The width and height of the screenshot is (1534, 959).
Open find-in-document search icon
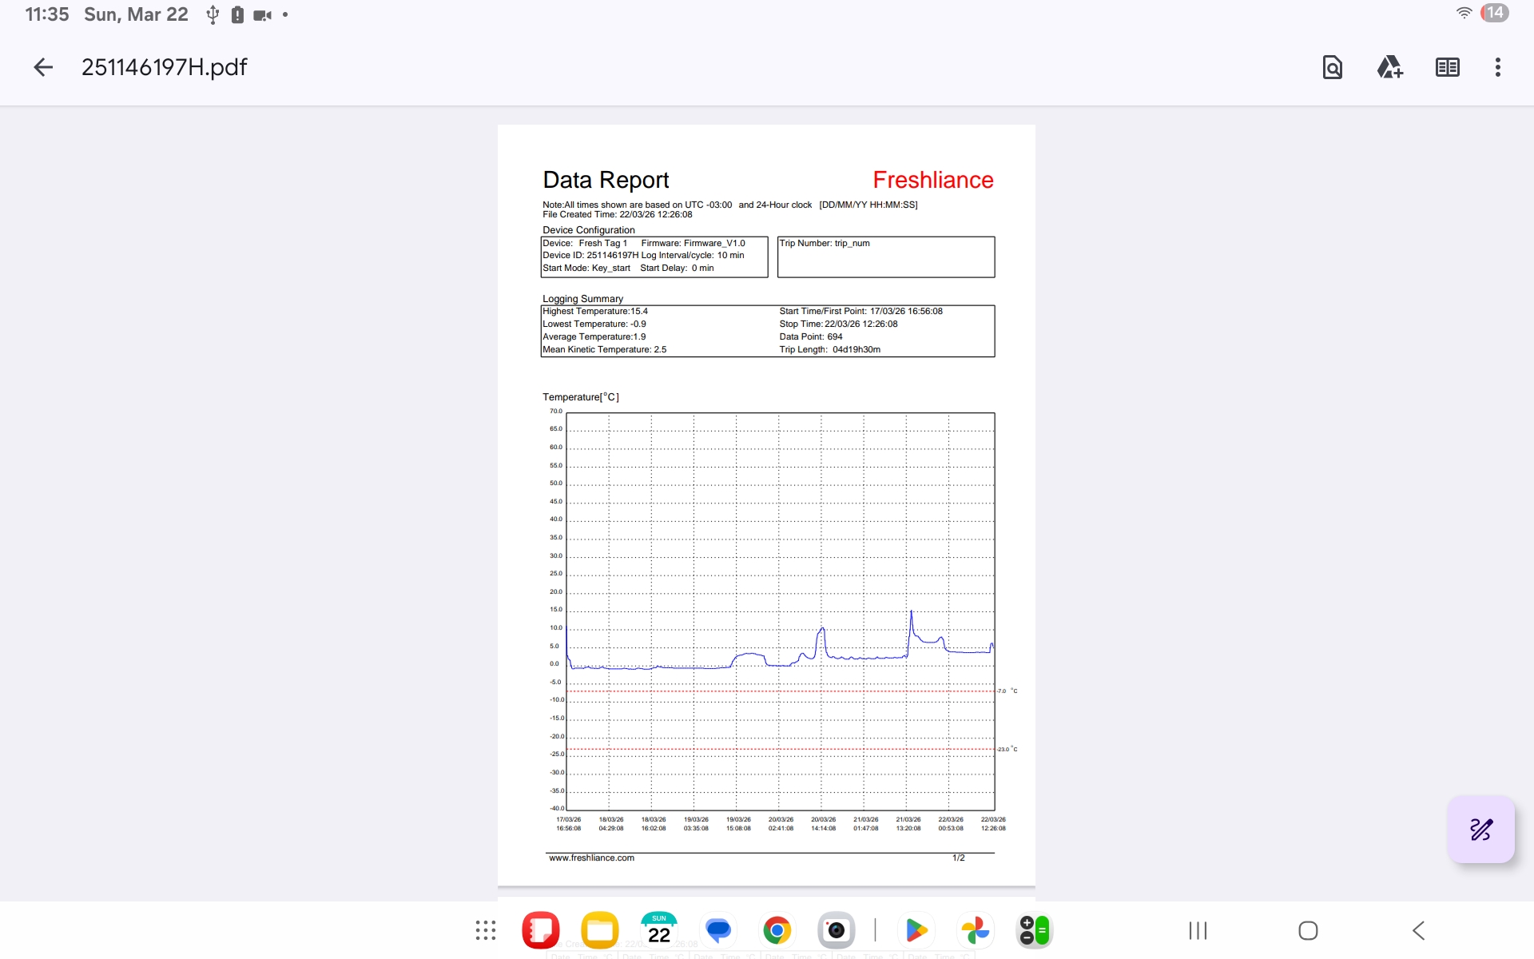click(1332, 67)
